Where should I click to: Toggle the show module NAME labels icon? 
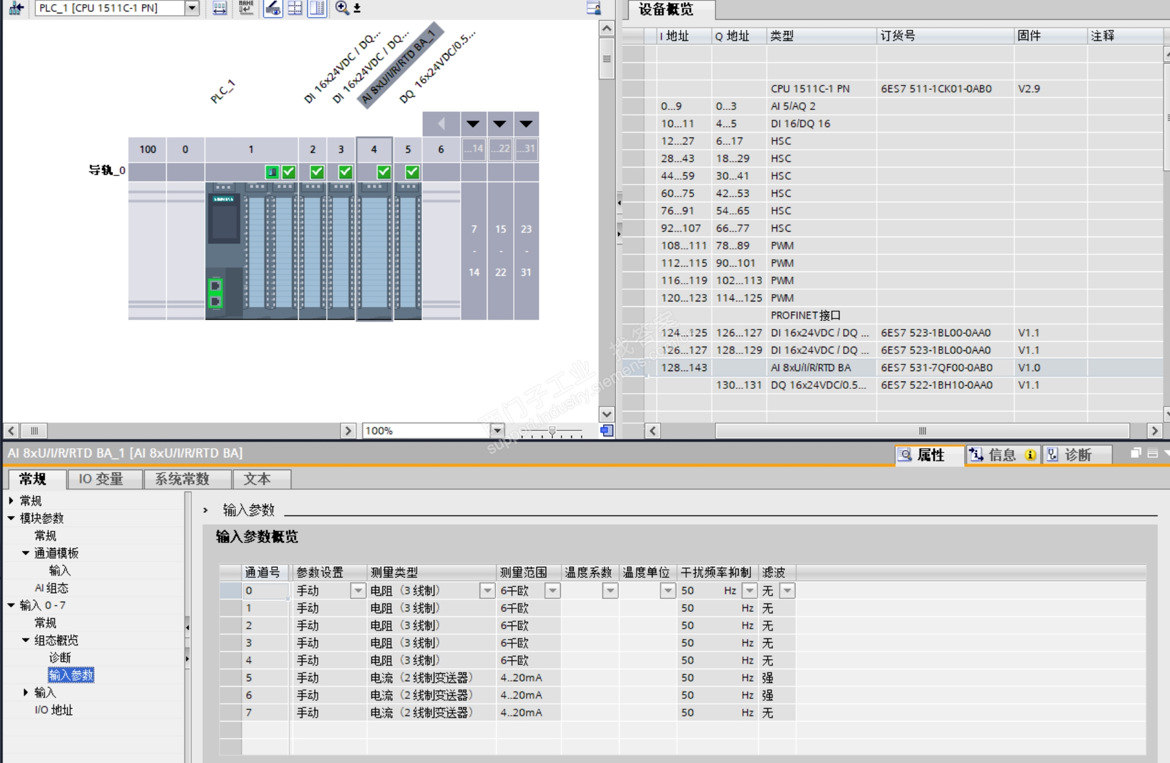[246, 8]
